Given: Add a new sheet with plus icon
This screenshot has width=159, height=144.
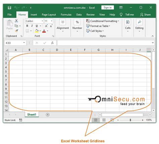Looking at the screenshot, I should pyautogui.click(x=48, y=115).
